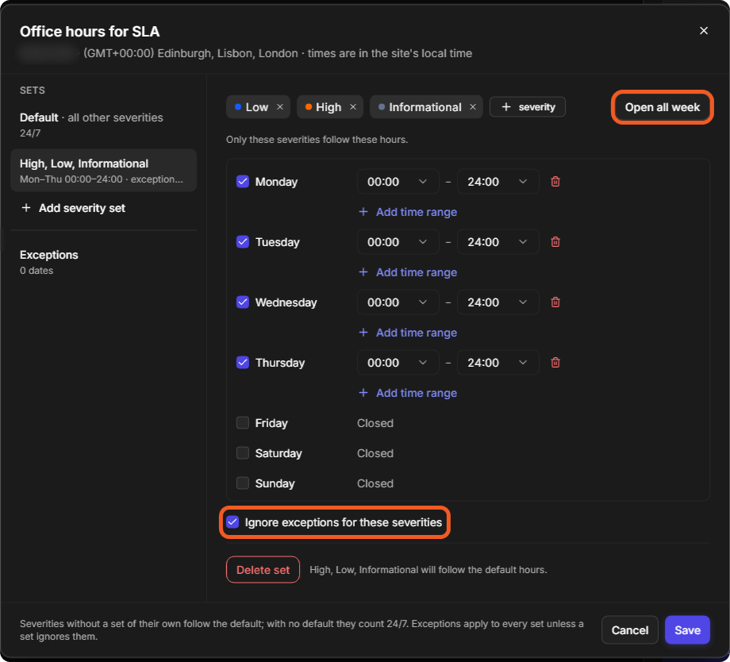Enable the Saturday checkbox
Screen dimensions: 730x662
(x=243, y=452)
